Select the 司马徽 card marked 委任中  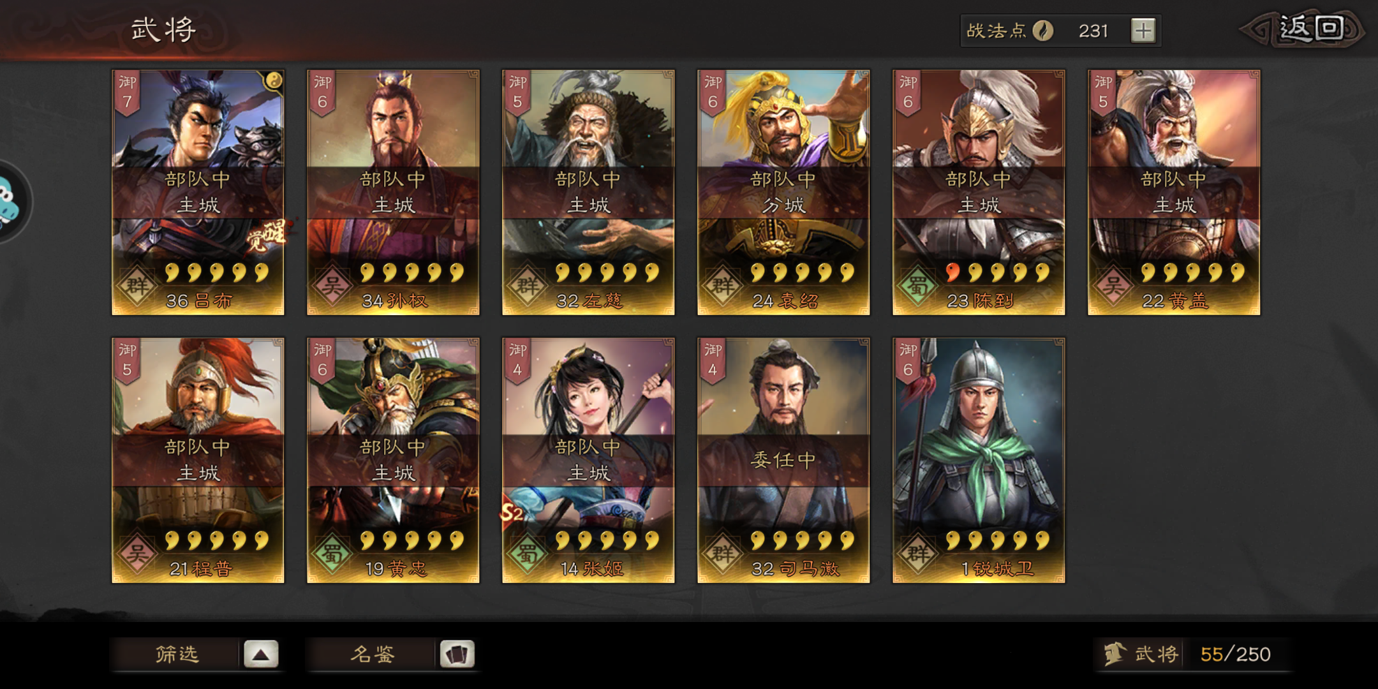click(x=783, y=461)
